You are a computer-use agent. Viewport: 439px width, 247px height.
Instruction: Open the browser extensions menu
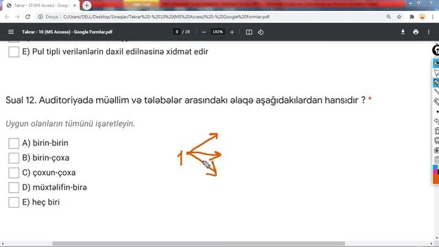pyautogui.click(x=412, y=16)
